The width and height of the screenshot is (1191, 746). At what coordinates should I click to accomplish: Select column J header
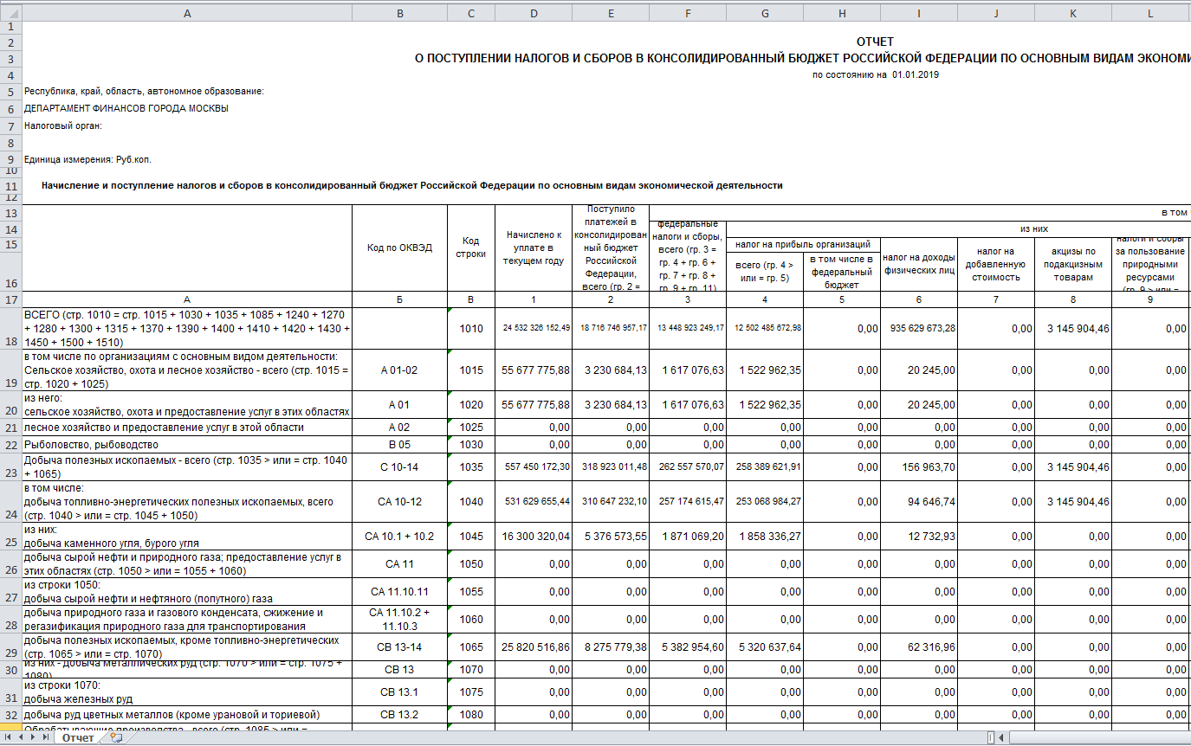pyautogui.click(x=996, y=14)
